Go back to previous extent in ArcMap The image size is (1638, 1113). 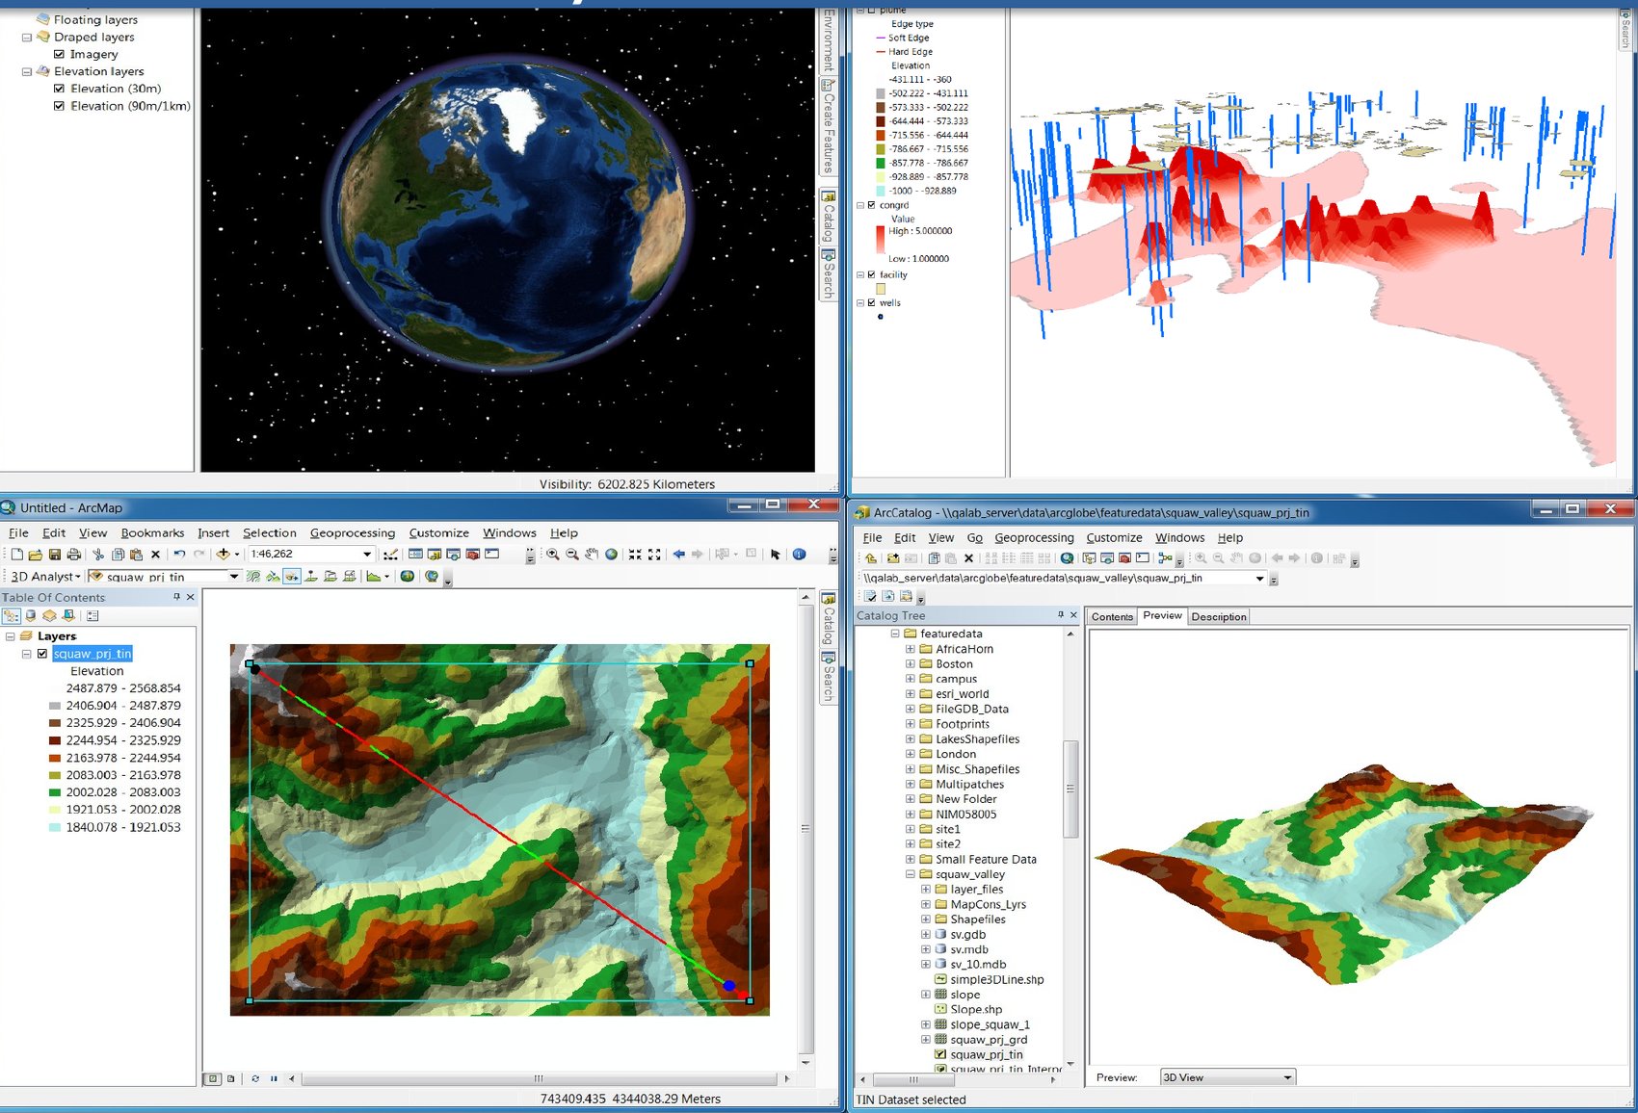tap(679, 555)
